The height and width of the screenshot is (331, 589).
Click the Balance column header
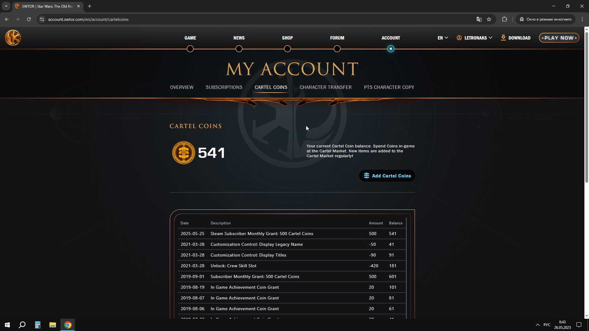(x=396, y=223)
